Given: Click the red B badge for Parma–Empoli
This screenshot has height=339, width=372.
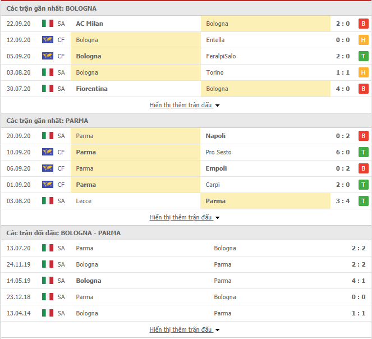Looking at the screenshot, I should click(363, 168).
